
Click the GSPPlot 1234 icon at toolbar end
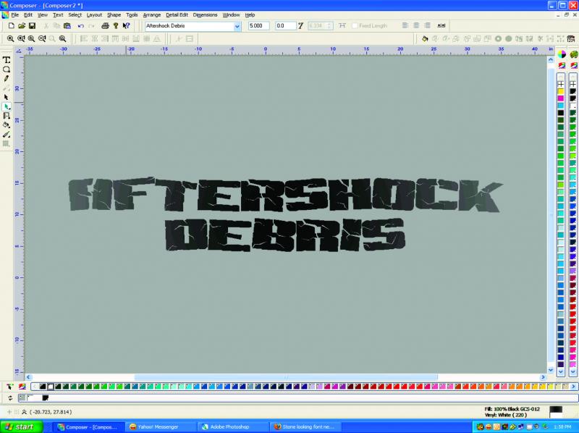pos(571,39)
